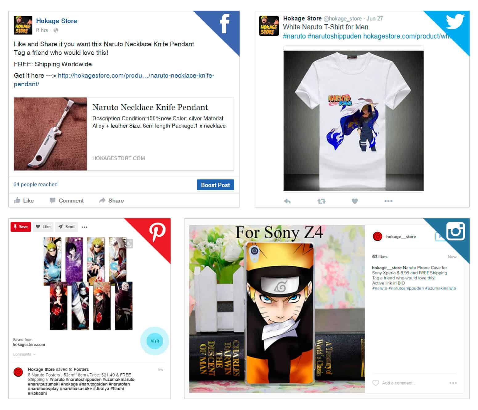
Task: Like the tweet with the heart icon
Action: (x=355, y=201)
